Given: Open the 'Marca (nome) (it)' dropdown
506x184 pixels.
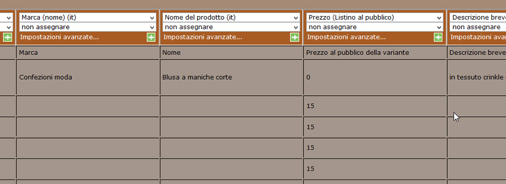Looking at the screenshot, I should [x=88, y=17].
